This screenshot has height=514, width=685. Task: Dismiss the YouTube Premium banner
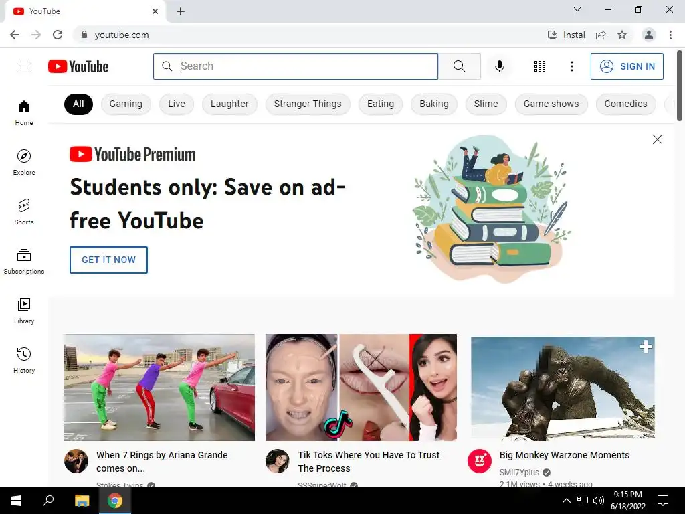(657, 139)
